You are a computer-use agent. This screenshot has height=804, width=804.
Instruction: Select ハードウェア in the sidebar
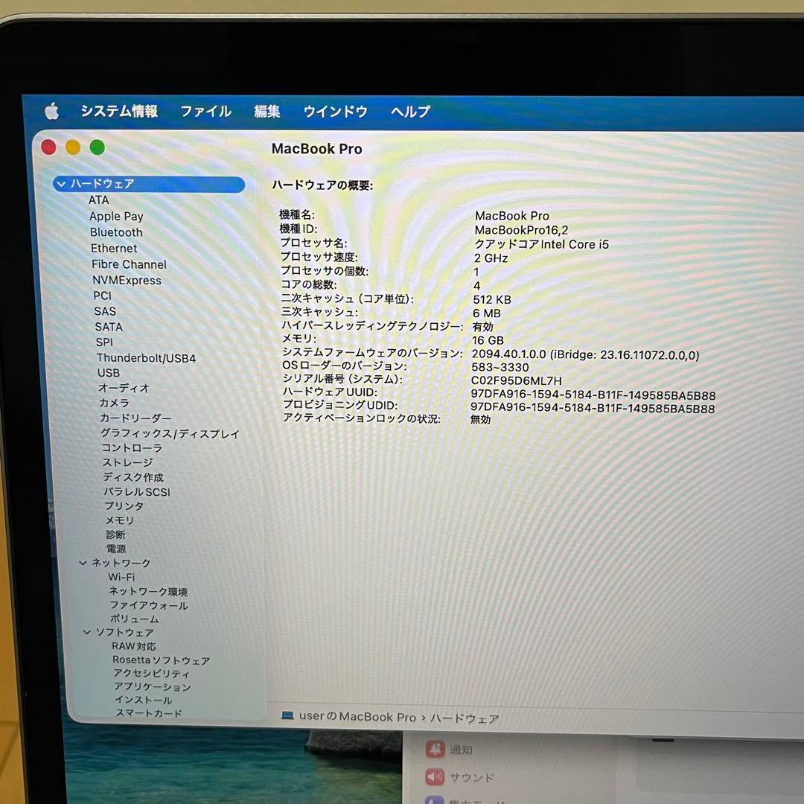[x=149, y=184]
